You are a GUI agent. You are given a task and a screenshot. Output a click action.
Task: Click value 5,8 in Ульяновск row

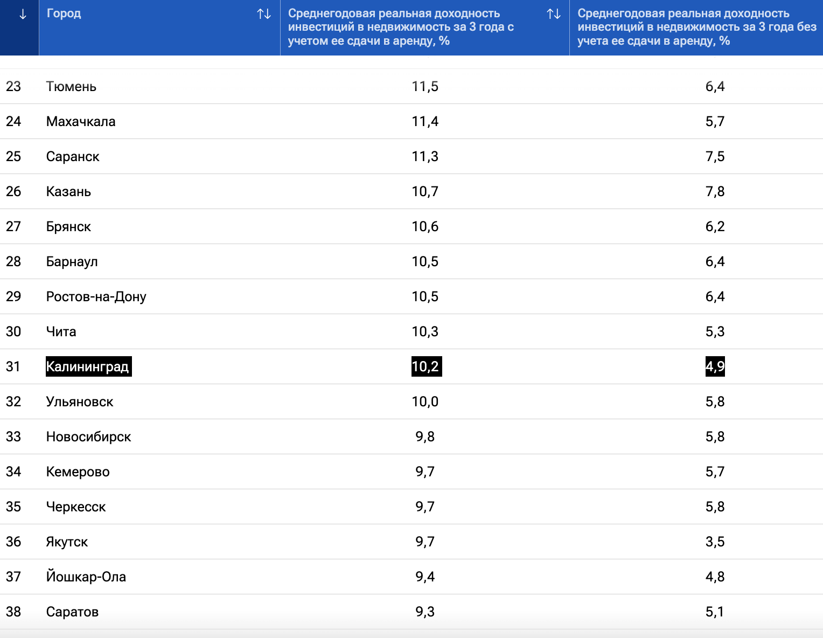click(715, 402)
